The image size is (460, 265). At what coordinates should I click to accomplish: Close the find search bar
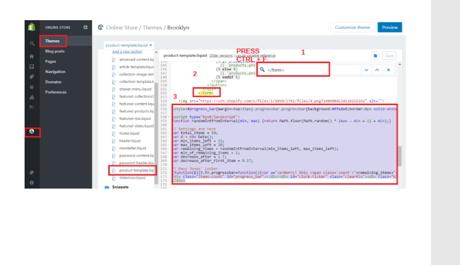tap(388, 70)
